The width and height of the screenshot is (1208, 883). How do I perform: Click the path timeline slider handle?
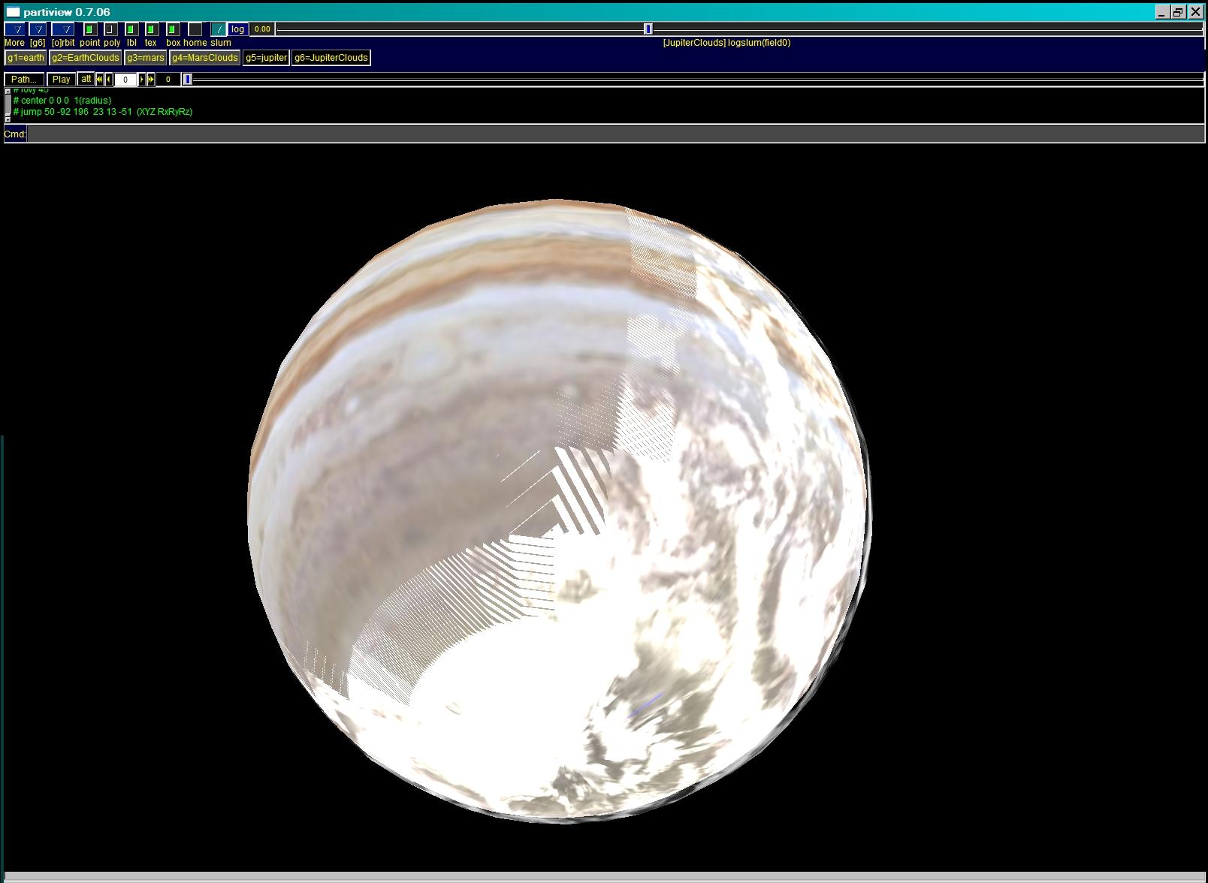pos(188,79)
